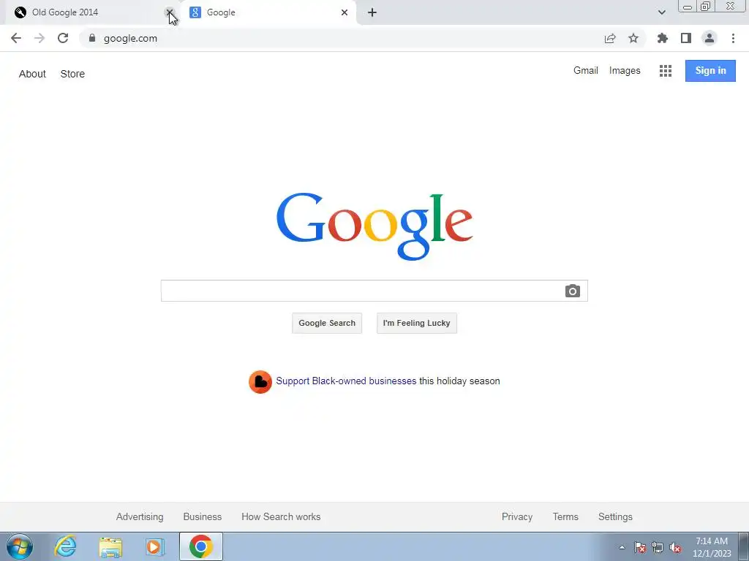
Task: Click the Chrome taskbar icon
Action: tap(201, 546)
